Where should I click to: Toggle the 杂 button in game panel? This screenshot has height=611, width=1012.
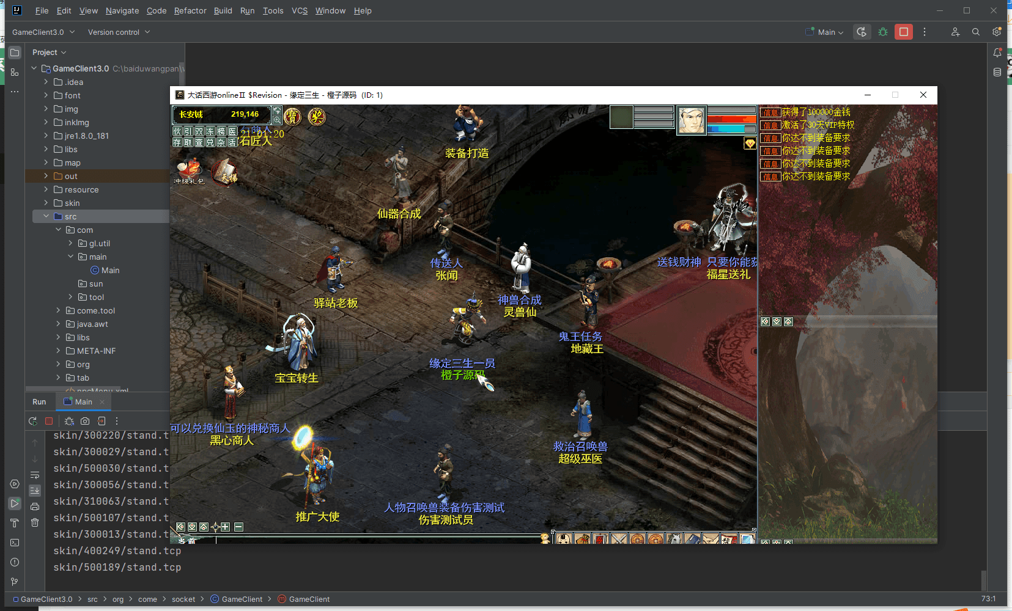221,142
